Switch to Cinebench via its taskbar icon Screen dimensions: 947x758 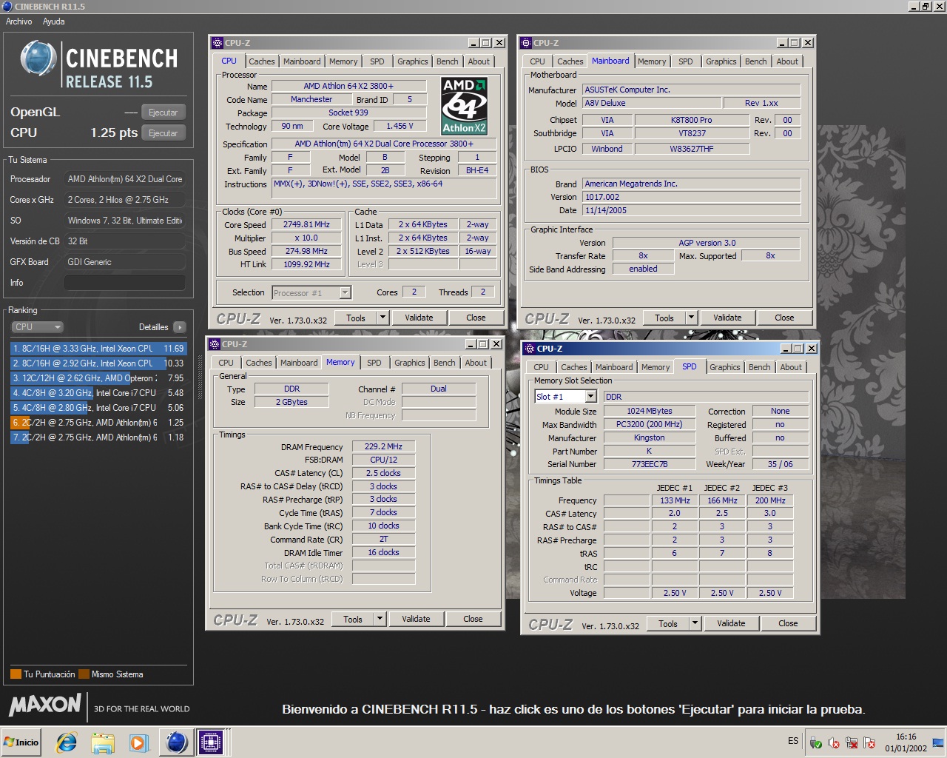[176, 742]
